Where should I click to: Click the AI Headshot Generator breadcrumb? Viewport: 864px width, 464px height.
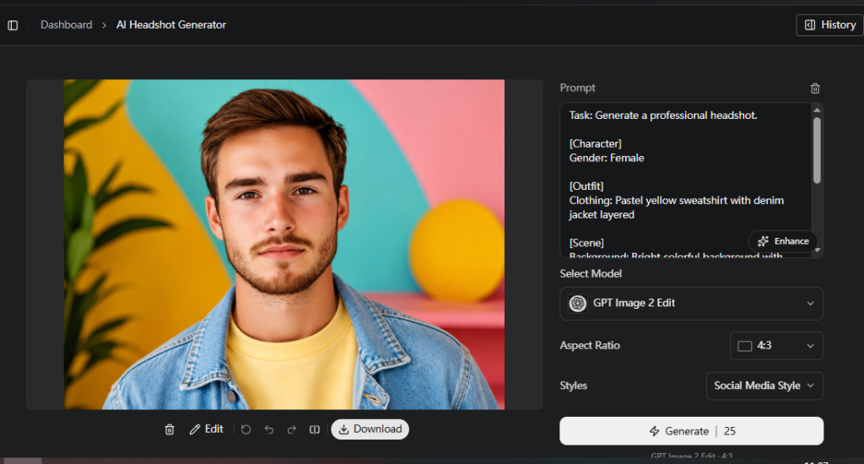(x=171, y=24)
